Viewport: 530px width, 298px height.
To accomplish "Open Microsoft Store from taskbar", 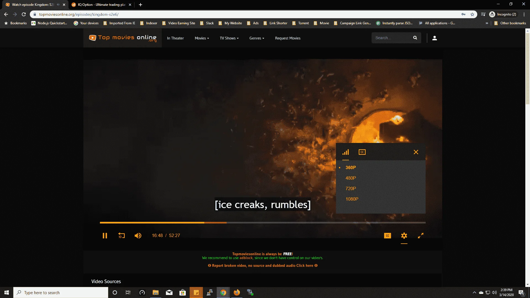I will click(183, 292).
